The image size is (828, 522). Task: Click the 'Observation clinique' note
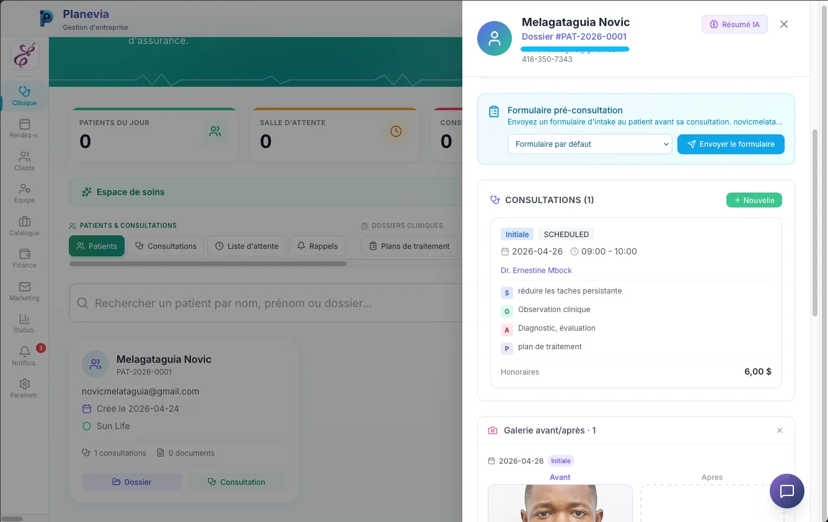554,310
